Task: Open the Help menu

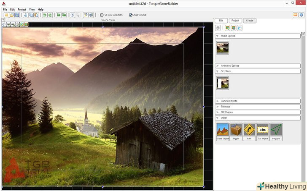Action: click(x=40, y=9)
